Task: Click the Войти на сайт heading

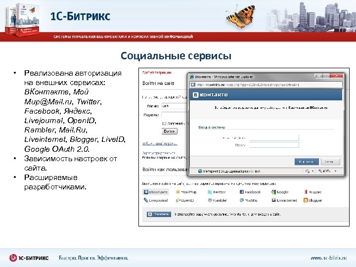Action: pyautogui.click(x=158, y=83)
